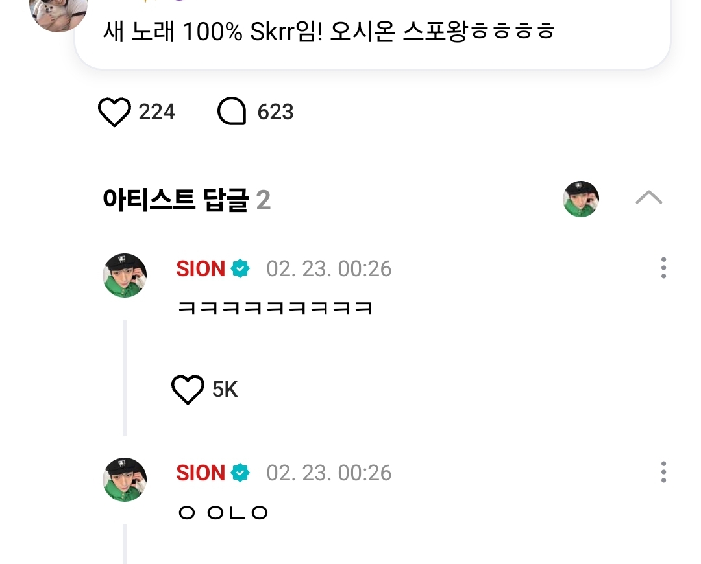
Task: Collapse the artist replies section chevron
Action: [648, 198]
